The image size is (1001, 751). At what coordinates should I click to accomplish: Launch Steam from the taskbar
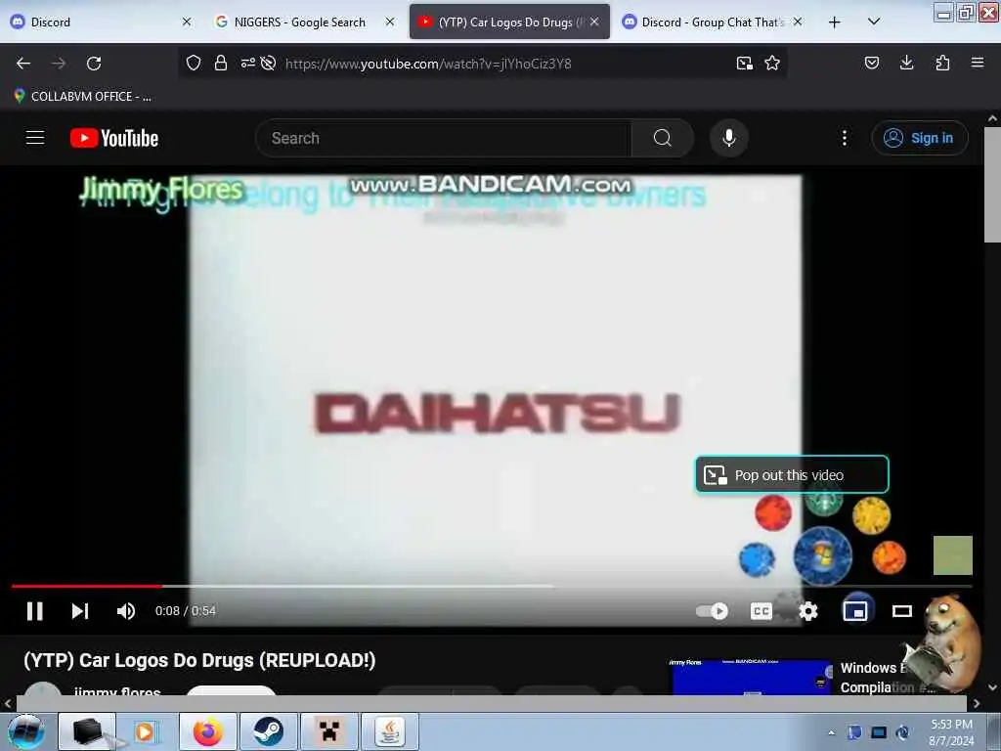point(268,731)
